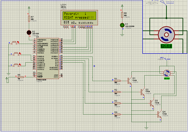
Task: Click the power terminal arrow above R6
Action: [122, 6]
